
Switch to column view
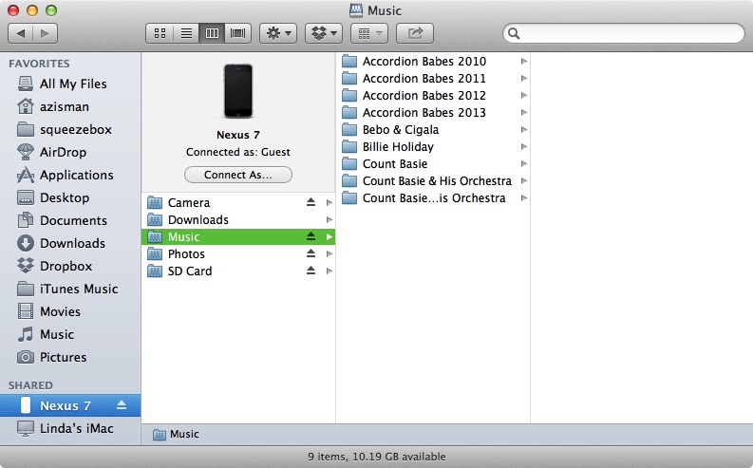pos(212,33)
